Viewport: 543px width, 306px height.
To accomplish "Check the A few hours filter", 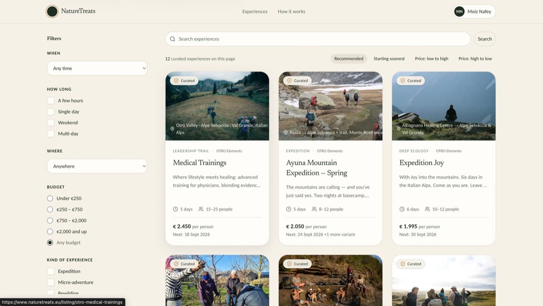I will tap(51, 101).
